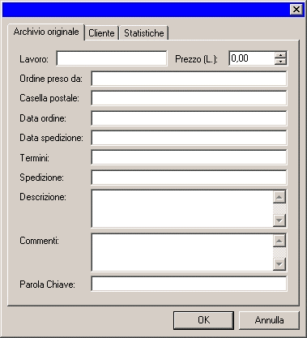307x338 pixels.
Task: Select the Archivio originale tab
Action: click(x=46, y=32)
